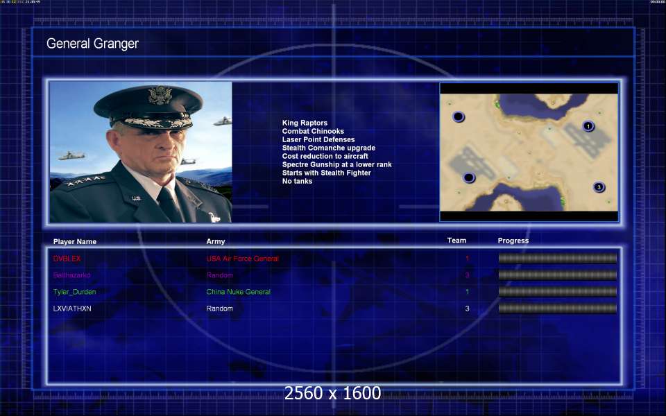Click "Starts with Stealth Fighter" text
This screenshot has height=416, width=666.
[326, 173]
